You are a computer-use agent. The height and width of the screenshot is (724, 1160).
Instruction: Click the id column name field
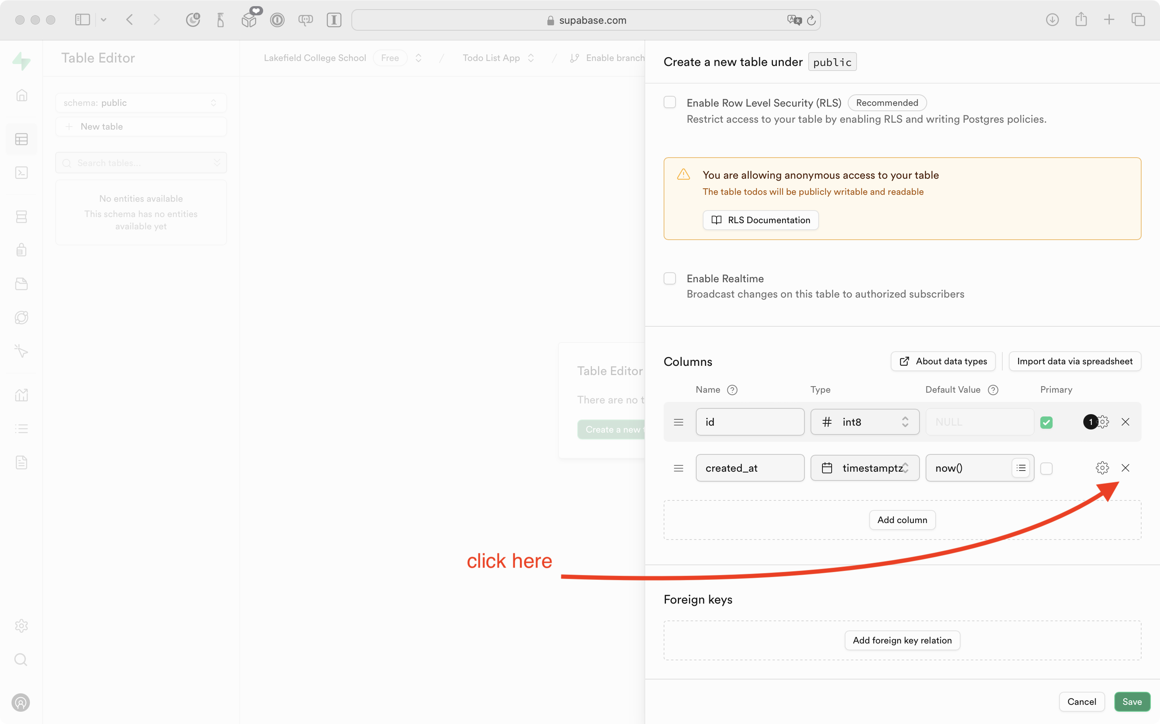[x=750, y=422]
